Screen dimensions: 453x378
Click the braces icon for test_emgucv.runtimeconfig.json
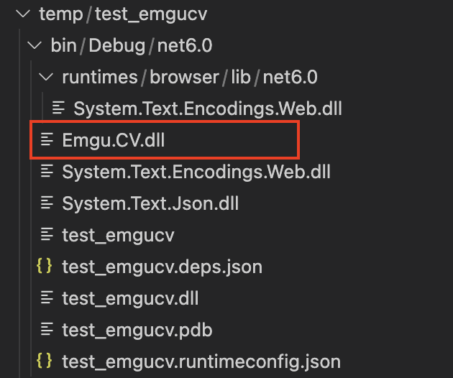pos(44,361)
